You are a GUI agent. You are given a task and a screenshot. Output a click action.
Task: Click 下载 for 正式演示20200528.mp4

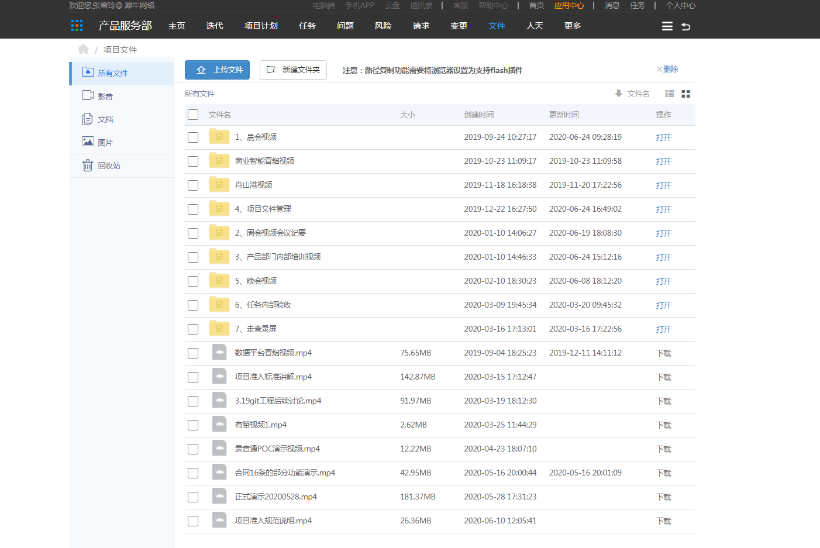coord(663,497)
